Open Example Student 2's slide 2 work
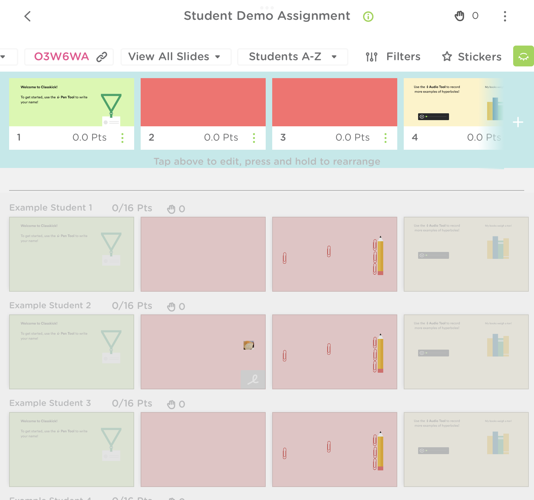534x500 pixels. pyautogui.click(x=203, y=352)
